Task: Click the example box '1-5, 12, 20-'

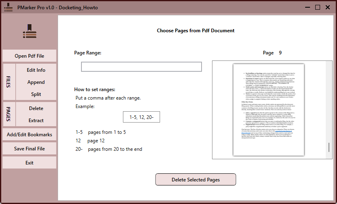Action: coord(141,117)
